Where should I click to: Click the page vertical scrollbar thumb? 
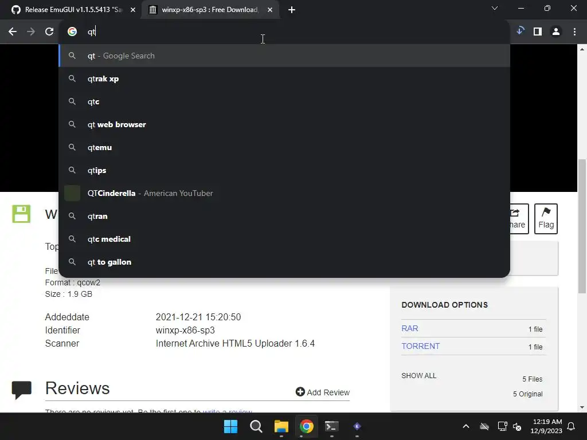582,226
